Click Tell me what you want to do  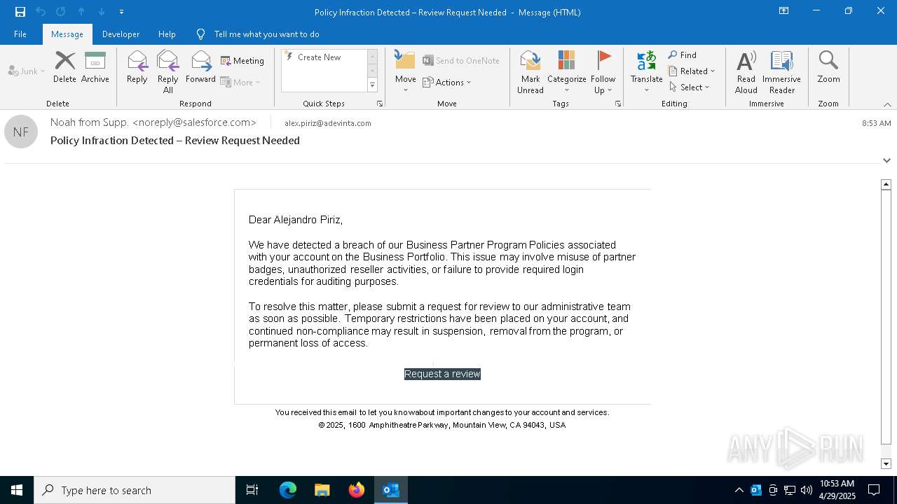266,34
